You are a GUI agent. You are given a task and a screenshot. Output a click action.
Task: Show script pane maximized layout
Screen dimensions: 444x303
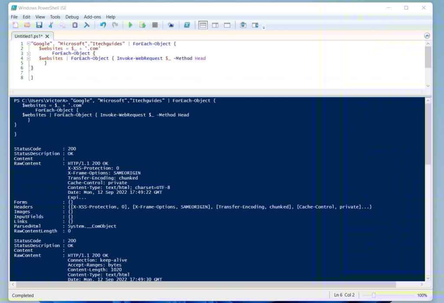click(x=227, y=25)
